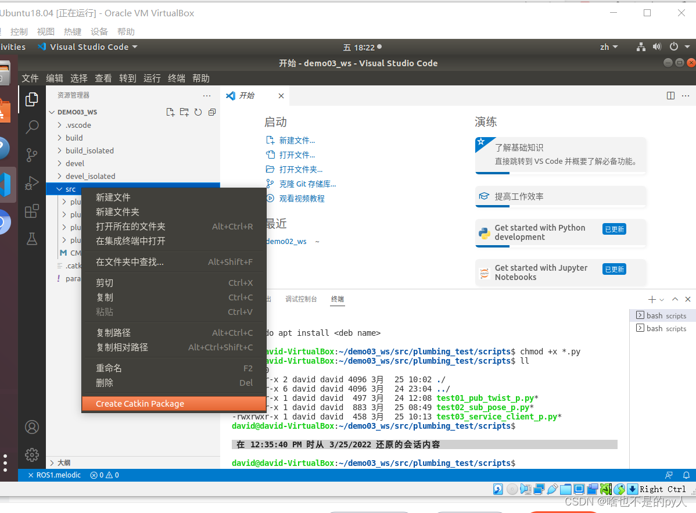This screenshot has width=696, height=513.
Task: Open the Search view icon
Action: coord(31,127)
